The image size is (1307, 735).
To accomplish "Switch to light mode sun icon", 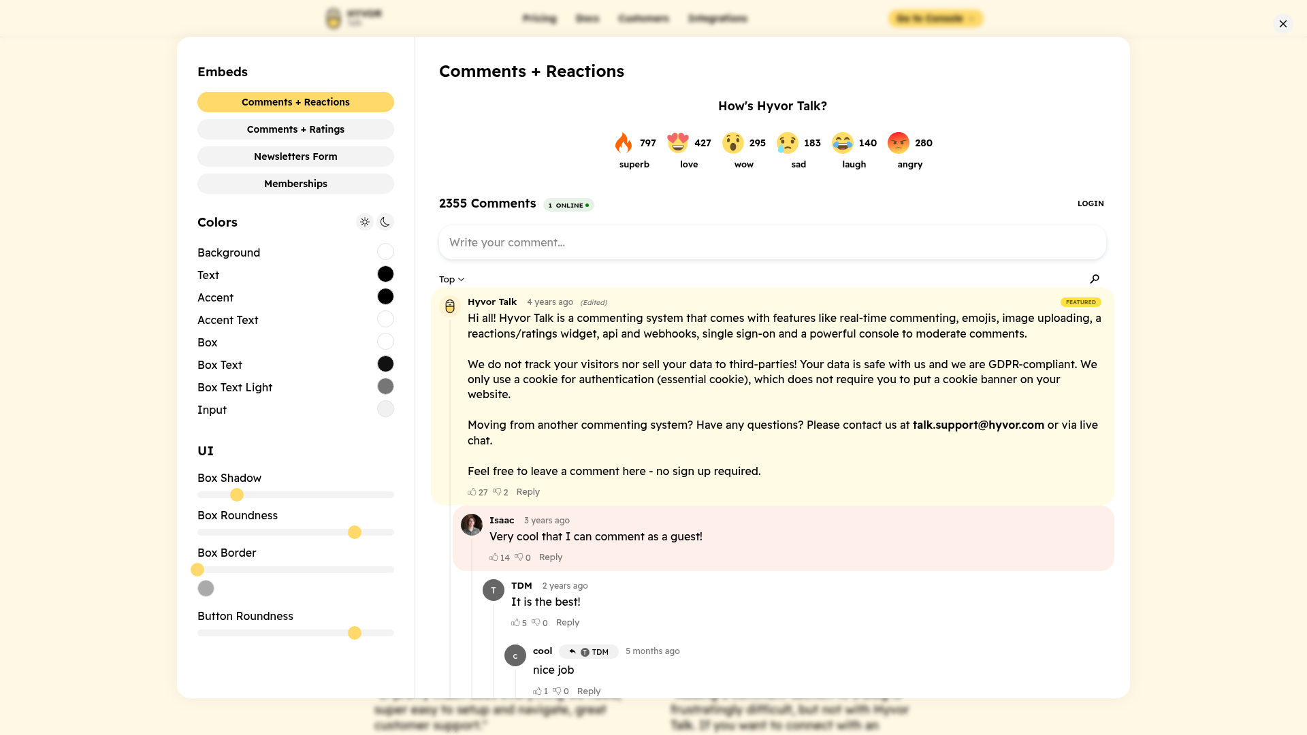I will [365, 222].
